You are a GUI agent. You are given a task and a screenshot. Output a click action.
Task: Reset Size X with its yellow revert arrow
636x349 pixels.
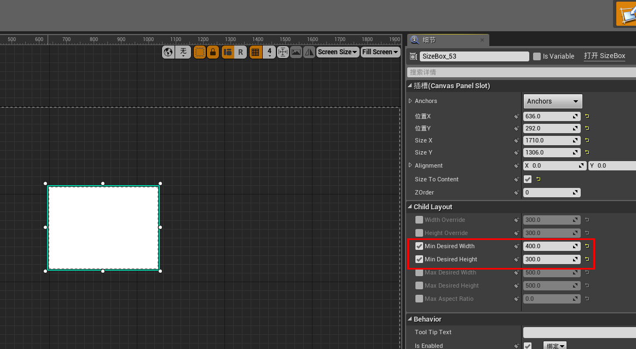point(586,140)
